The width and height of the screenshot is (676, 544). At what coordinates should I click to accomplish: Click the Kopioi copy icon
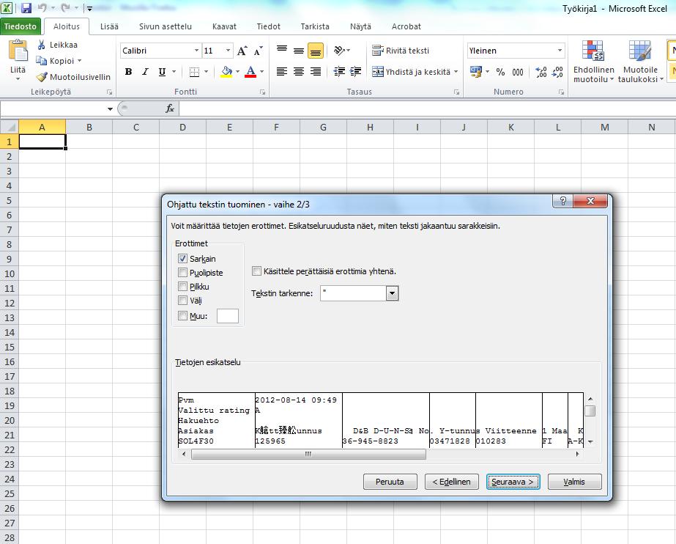42,61
